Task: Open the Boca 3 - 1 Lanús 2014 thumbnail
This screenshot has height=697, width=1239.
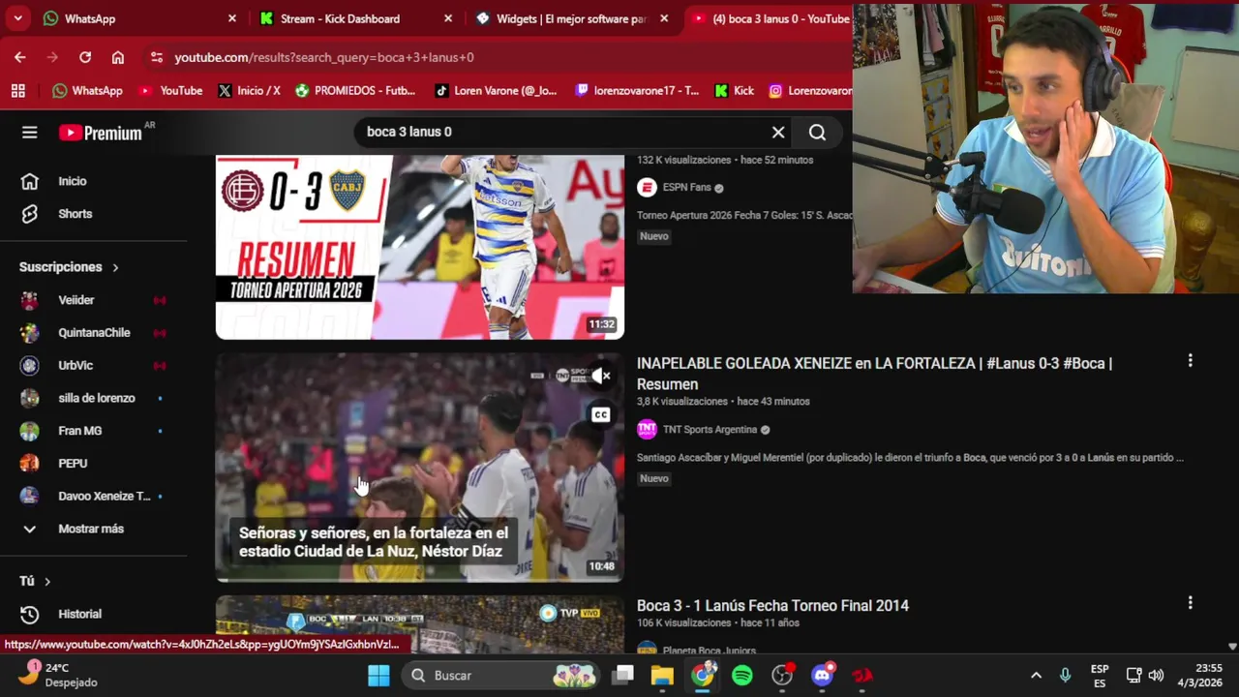Action: (420, 624)
